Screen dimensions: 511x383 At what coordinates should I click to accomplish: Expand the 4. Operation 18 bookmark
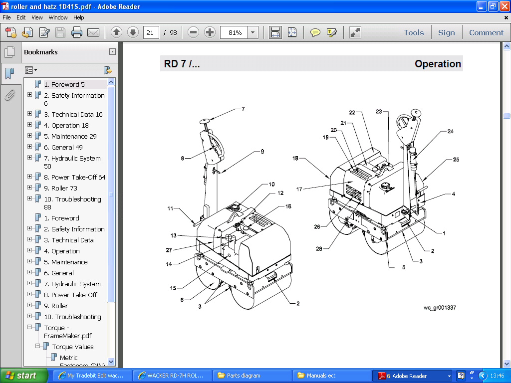pos(30,125)
